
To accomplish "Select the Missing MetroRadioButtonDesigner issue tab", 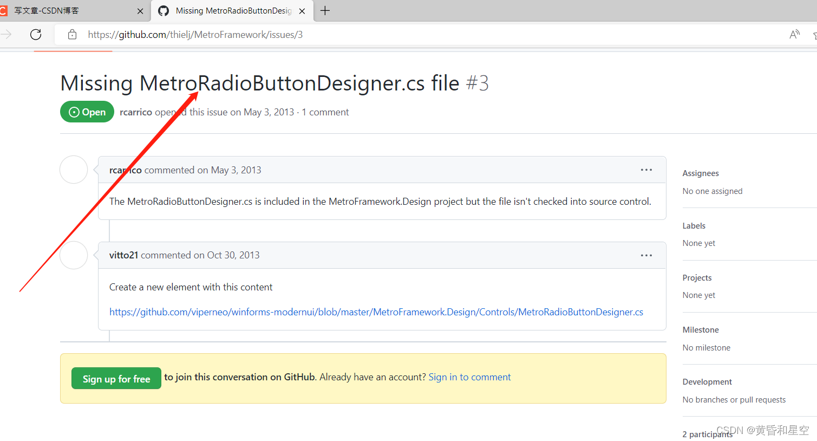I will 233,11.
